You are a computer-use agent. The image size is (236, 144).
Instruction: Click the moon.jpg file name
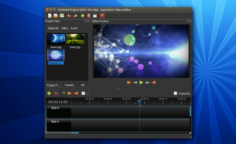click(56, 47)
